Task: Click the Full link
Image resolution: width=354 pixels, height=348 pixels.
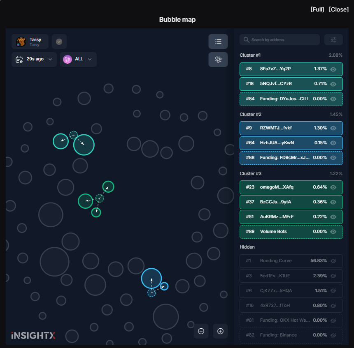Action: 317,9
